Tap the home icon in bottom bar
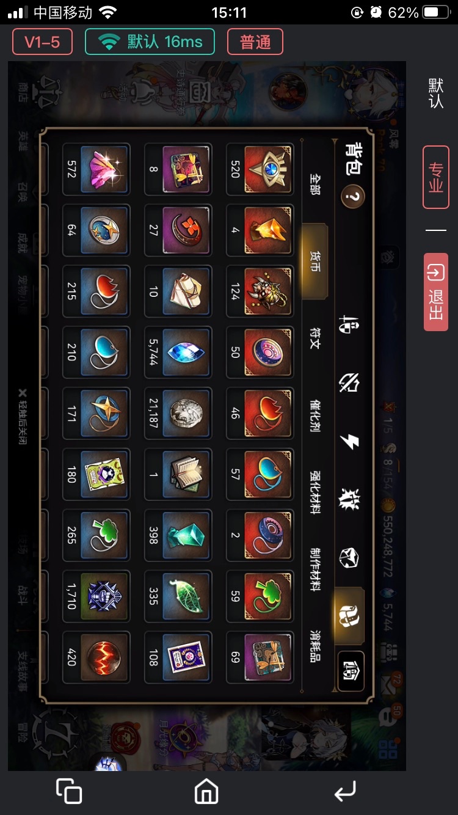This screenshot has height=815, width=458. coord(206,792)
